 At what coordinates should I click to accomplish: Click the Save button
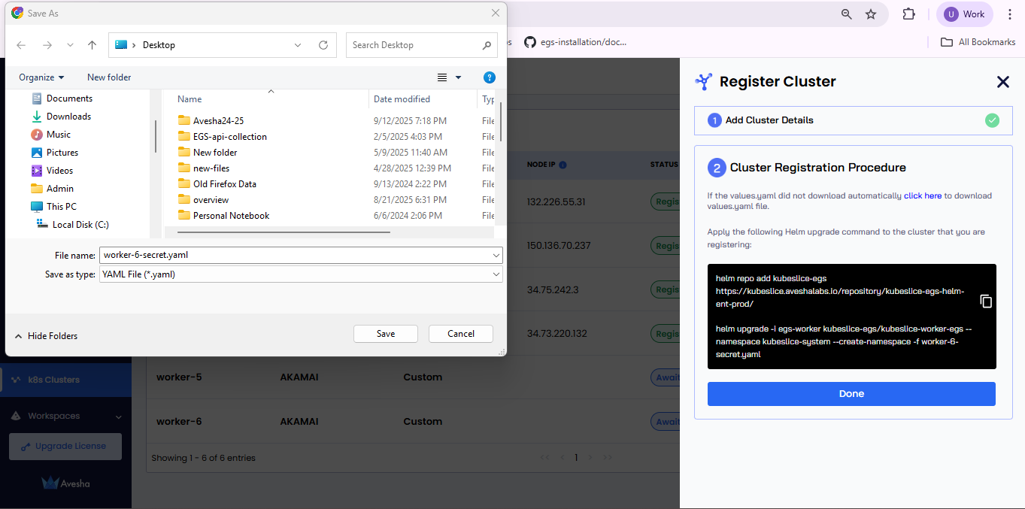click(x=385, y=334)
